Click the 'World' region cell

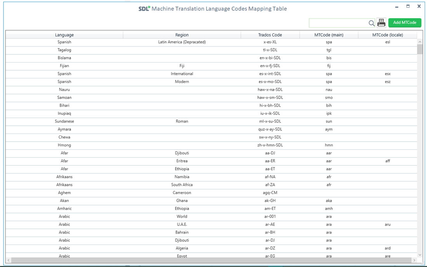182,217
